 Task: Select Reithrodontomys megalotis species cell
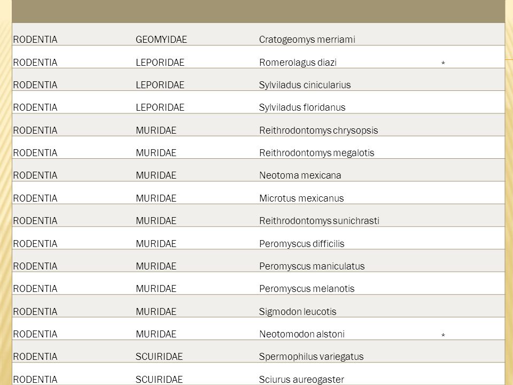click(x=317, y=153)
